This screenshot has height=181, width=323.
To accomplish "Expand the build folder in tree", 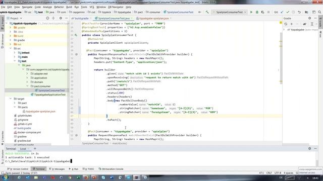I will (x=11, y=36).
